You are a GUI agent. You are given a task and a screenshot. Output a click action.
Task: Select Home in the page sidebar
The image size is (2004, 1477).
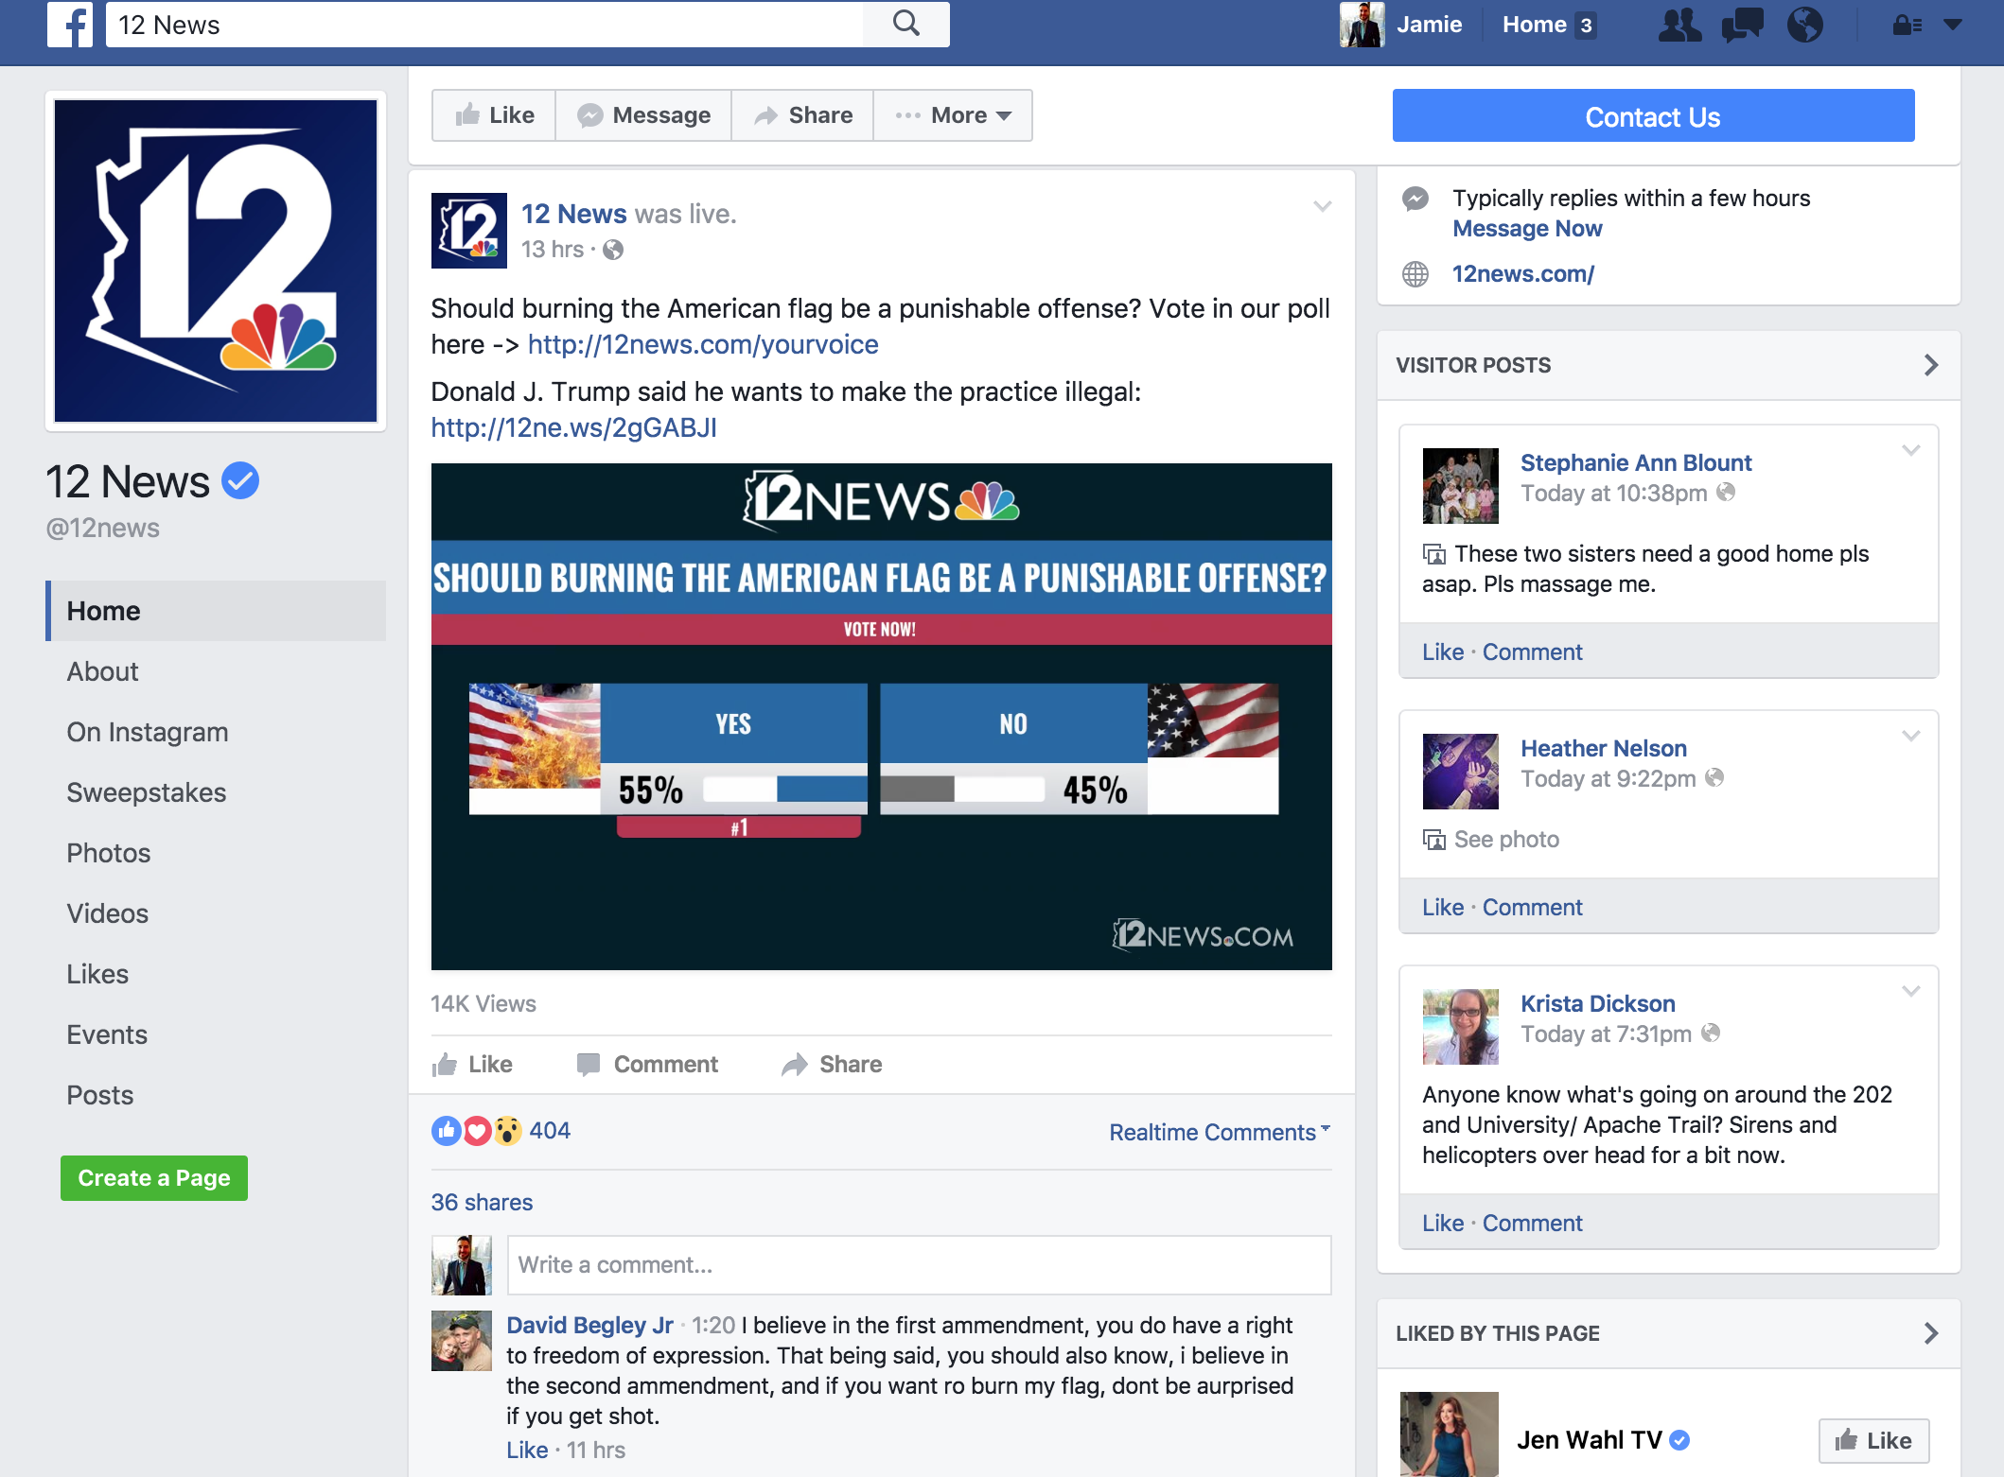(x=216, y=611)
